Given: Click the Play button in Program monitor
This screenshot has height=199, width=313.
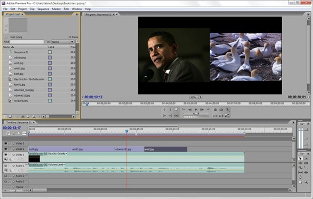Looking at the screenshot, I should [x=196, y=110].
